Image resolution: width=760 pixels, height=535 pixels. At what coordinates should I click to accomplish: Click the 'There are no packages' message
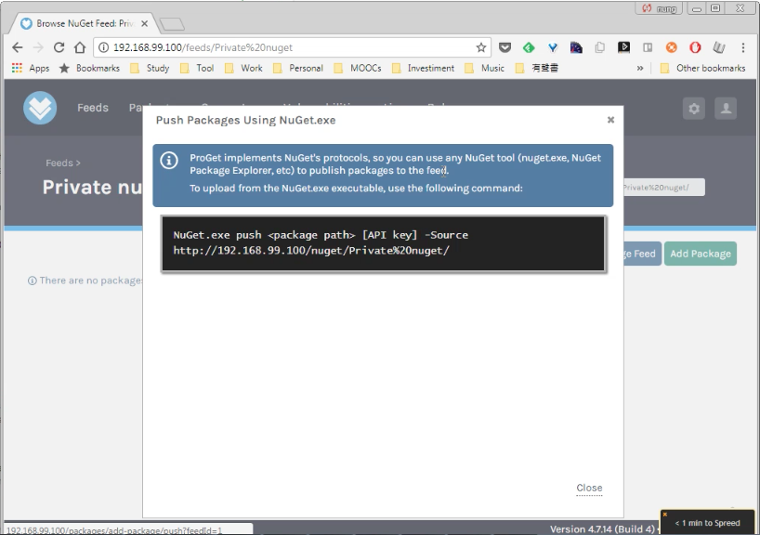click(85, 281)
